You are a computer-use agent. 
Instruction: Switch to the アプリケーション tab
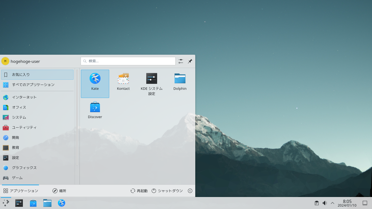tap(20, 191)
